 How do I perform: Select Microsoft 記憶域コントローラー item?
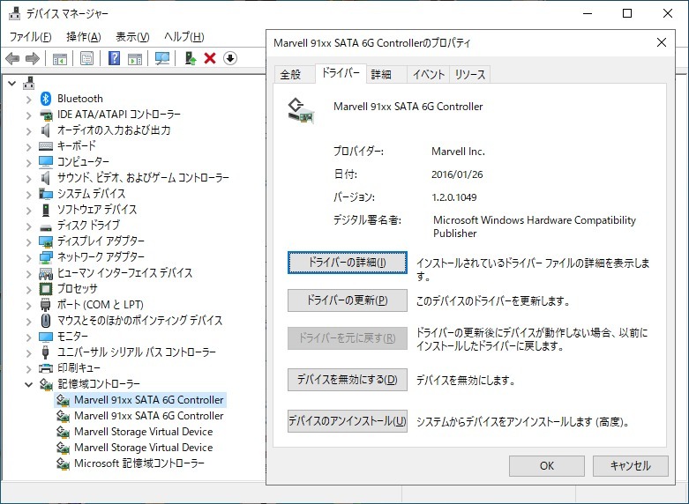pos(139,463)
